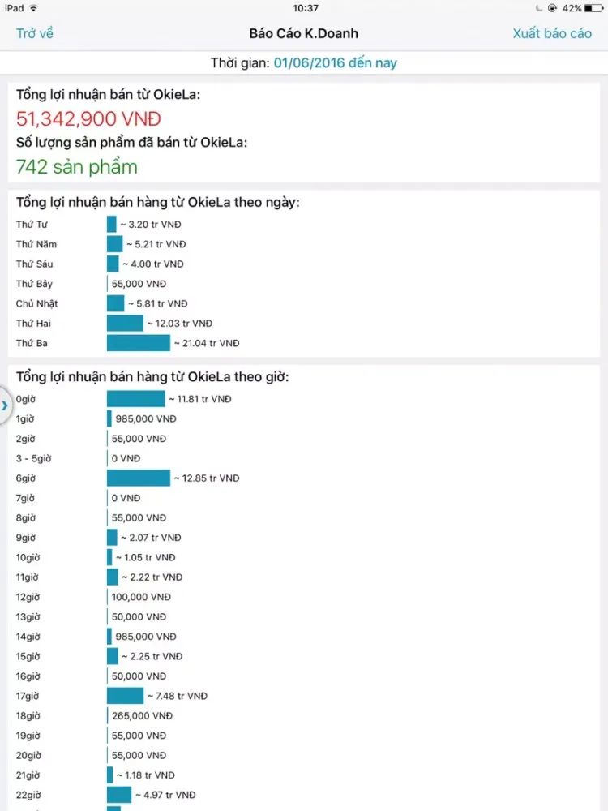Screen dimensions: 608x811
Task: Tap the 742 sản phẩm sold count
Action: [76, 167]
